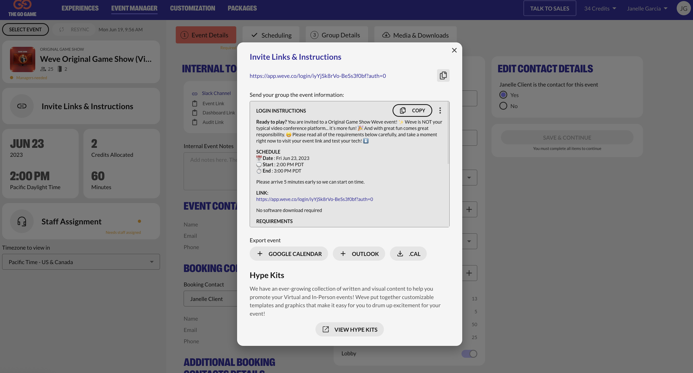
Task: Open the Janelle Garcia account menu
Action: [647, 9]
